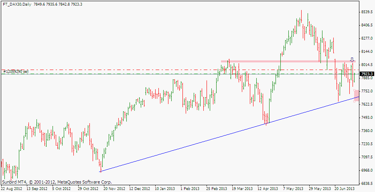Select the small pink rectangle above the trendline
This screenshot has height=192, width=375.
(x=356, y=96)
